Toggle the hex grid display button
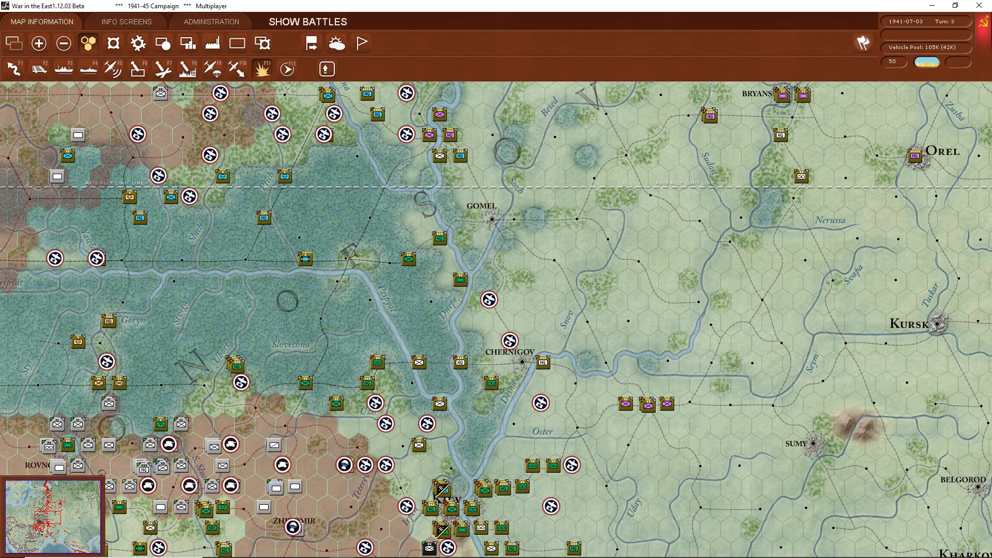 pos(88,43)
